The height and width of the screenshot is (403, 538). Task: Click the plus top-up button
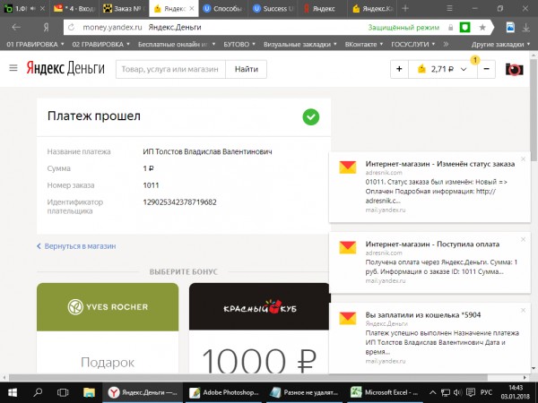(x=399, y=69)
